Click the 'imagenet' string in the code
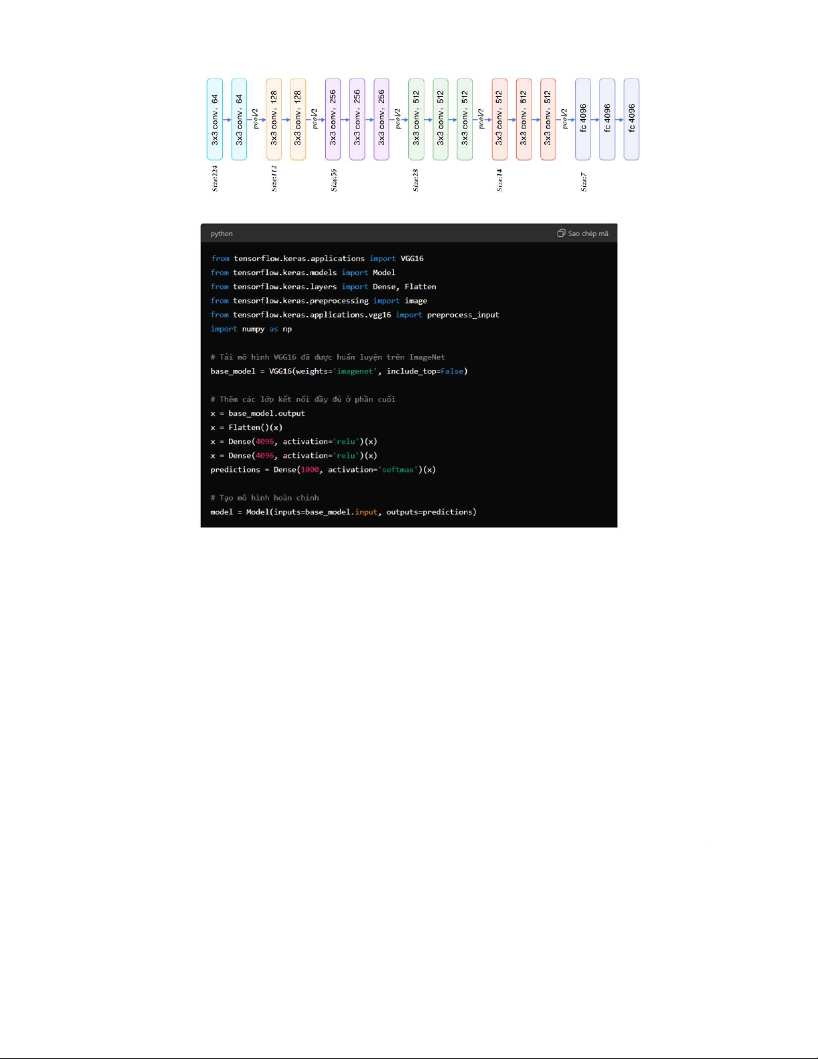This screenshot has height=1059, width=818. point(355,371)
